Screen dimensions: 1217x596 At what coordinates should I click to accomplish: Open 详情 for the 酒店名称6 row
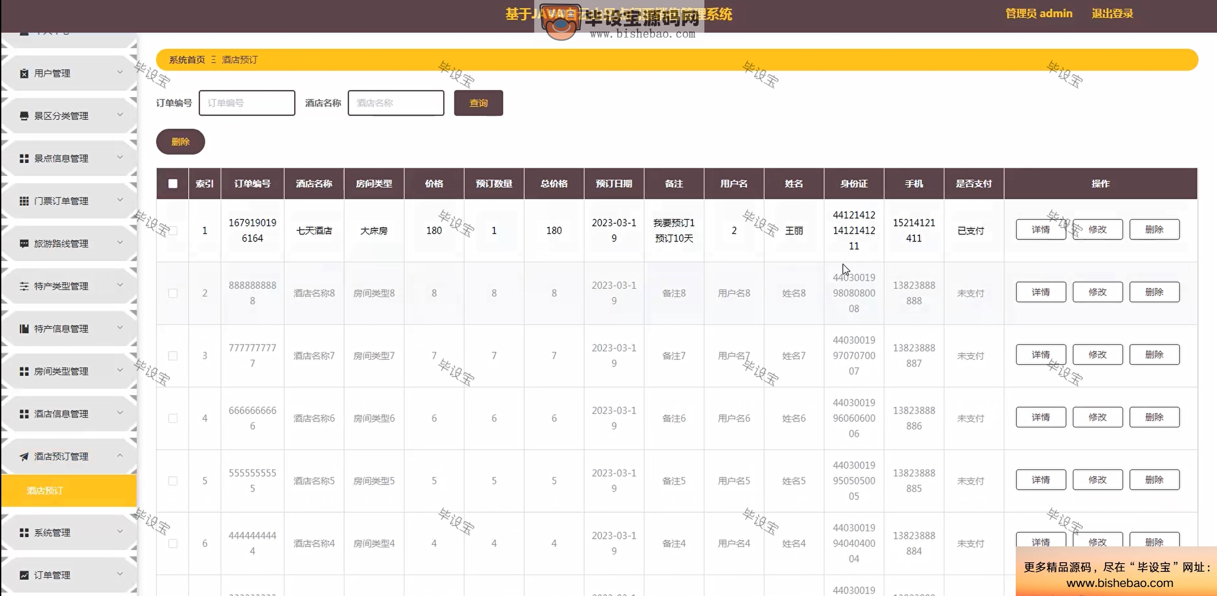1041,417
